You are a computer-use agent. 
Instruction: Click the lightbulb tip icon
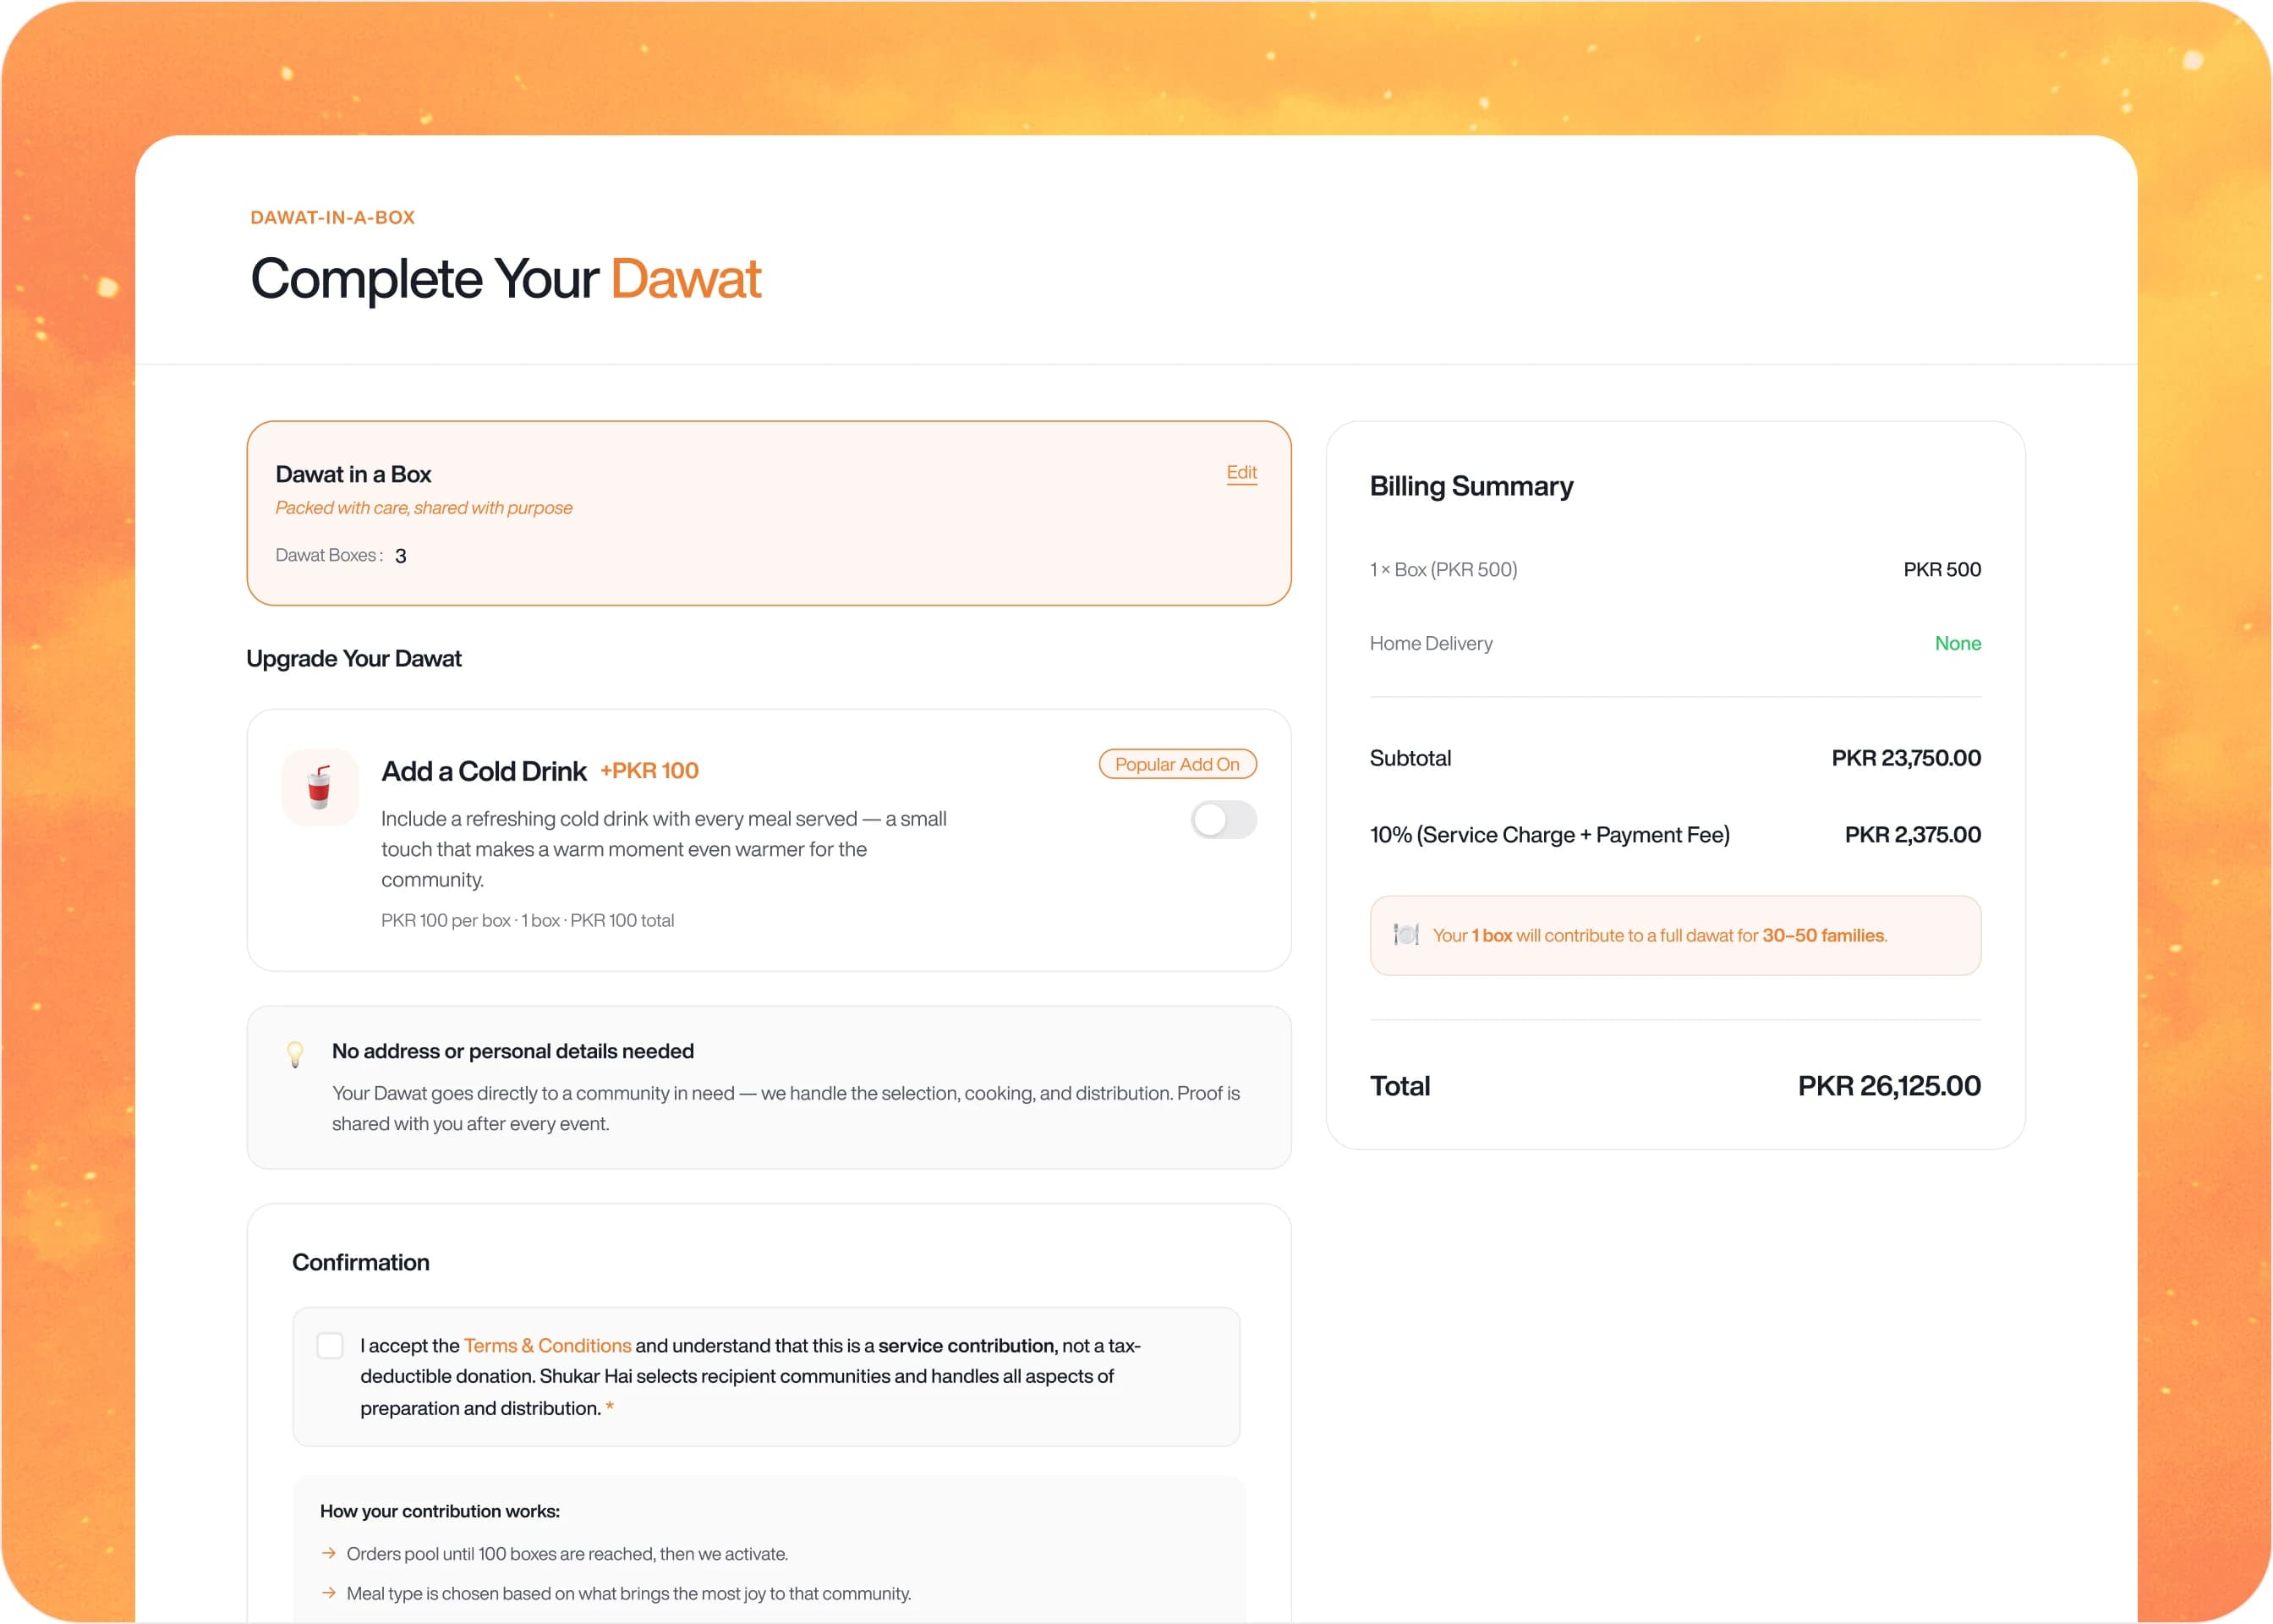(x=295, y=1054)
